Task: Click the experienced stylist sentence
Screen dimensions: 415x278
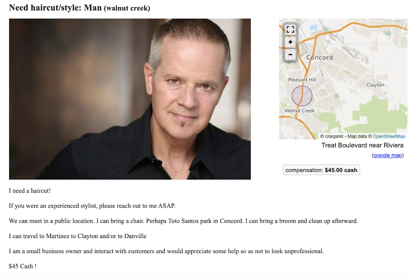Action: pyautogui.click(x=92, y=206)
